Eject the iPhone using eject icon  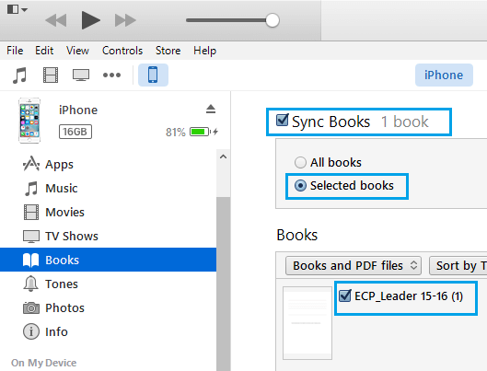tap(211, 109)
